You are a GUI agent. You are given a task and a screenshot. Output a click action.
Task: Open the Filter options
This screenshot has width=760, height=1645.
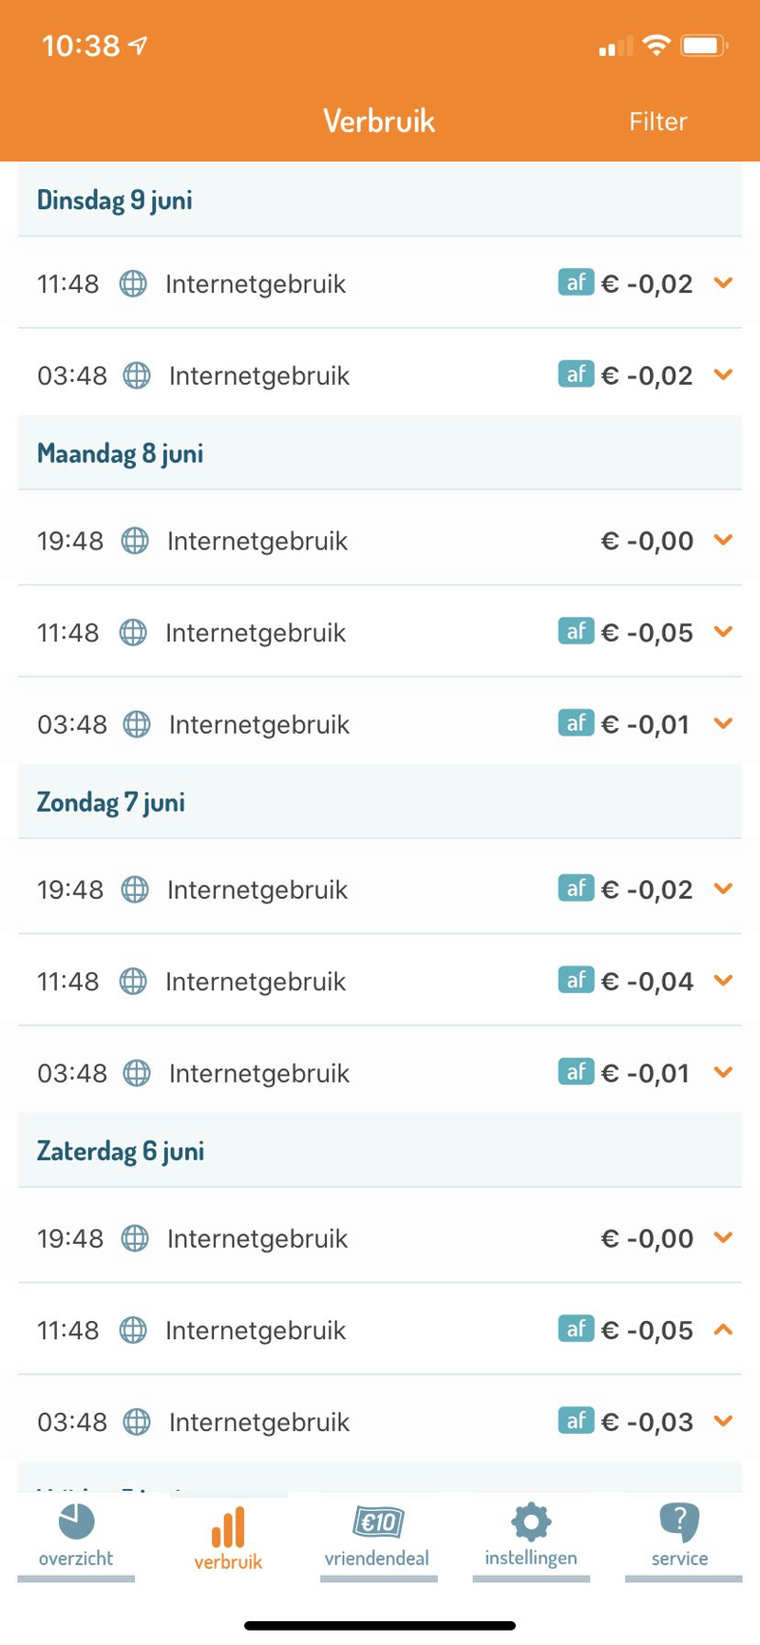(657, 122)
